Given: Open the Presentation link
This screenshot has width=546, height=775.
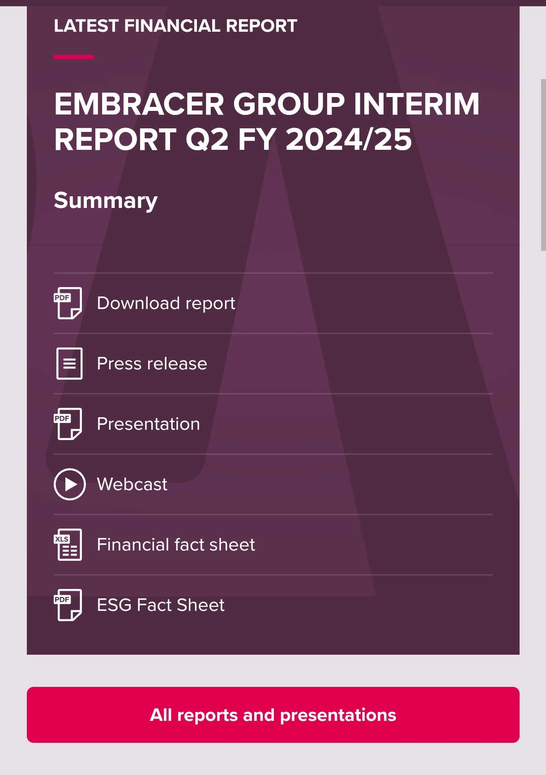Looking at the screenshot, I should pos(149,424).
